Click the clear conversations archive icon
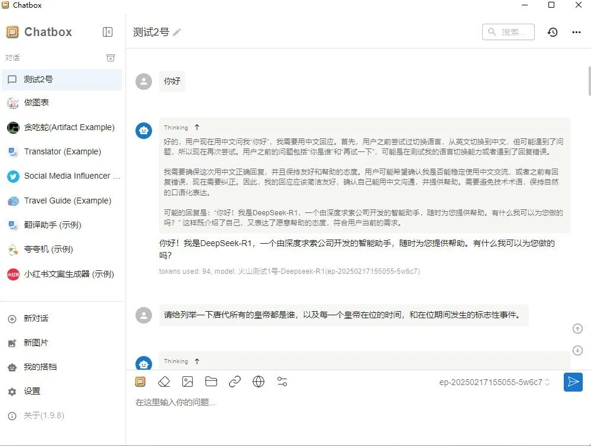 (x=111, y=58)
